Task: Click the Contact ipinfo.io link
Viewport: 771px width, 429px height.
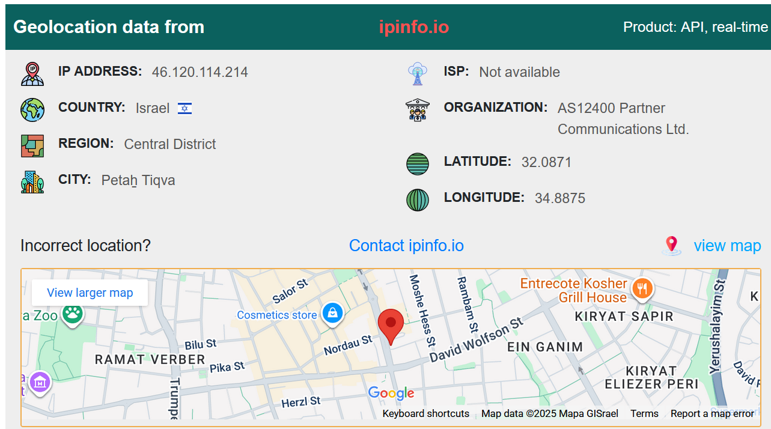Action: (x=406, y=246)
